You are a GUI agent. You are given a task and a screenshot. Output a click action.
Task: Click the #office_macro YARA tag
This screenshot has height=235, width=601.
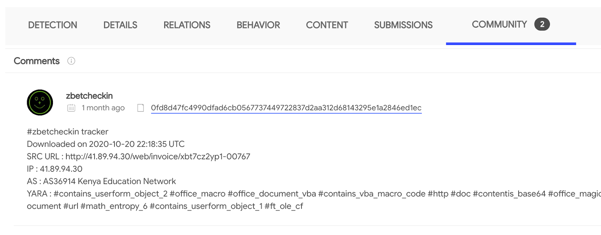click(x=198, y=194)
